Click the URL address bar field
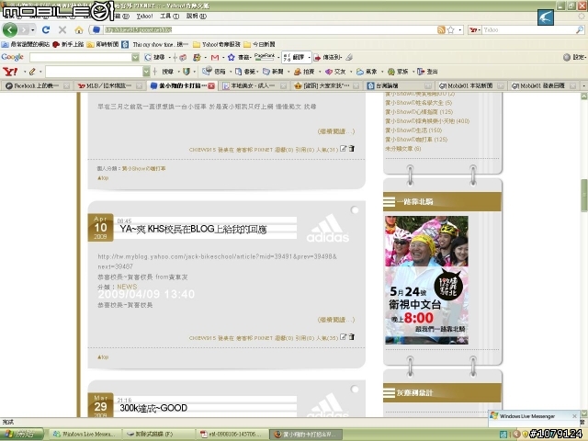Screen dimensions: 588x441 coord(270,29)
